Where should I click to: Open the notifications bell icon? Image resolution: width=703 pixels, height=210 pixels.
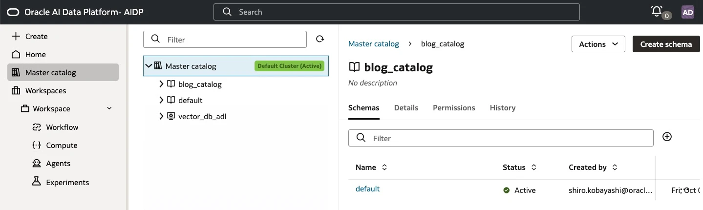pos(657,11)
